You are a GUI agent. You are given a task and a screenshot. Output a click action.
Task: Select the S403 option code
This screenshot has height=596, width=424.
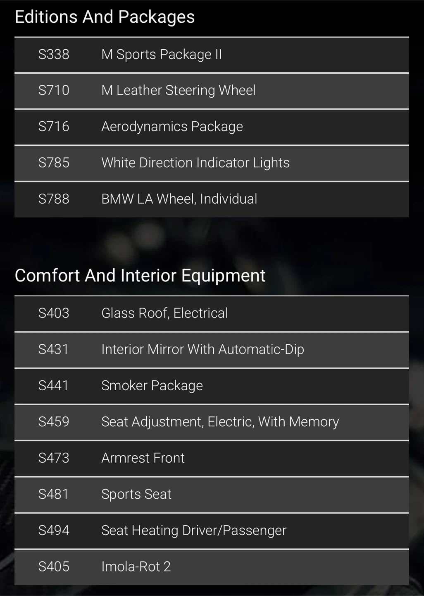54,313
